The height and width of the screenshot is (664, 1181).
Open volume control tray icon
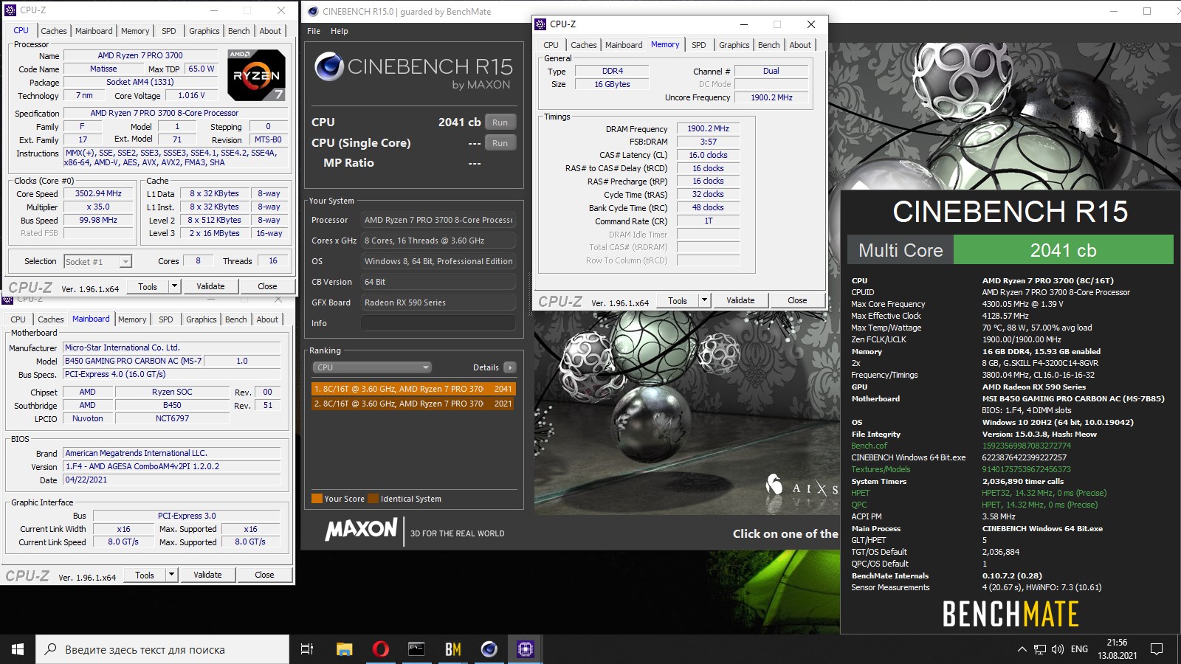coord(1058,649)
